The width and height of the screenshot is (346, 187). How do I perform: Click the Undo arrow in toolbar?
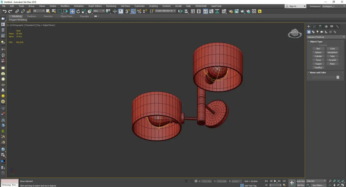[4, 11]
